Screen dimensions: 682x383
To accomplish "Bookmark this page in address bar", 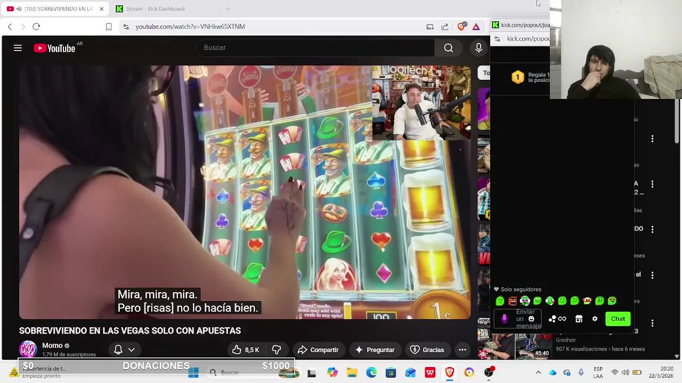I will (x=109, y=27).
